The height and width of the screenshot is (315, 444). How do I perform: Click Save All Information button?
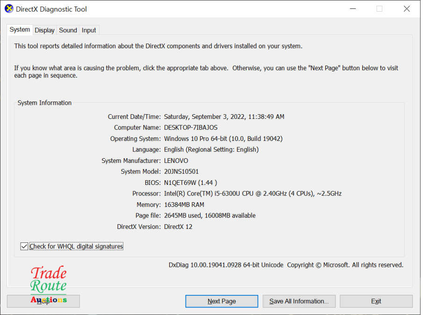coord(299,301)
